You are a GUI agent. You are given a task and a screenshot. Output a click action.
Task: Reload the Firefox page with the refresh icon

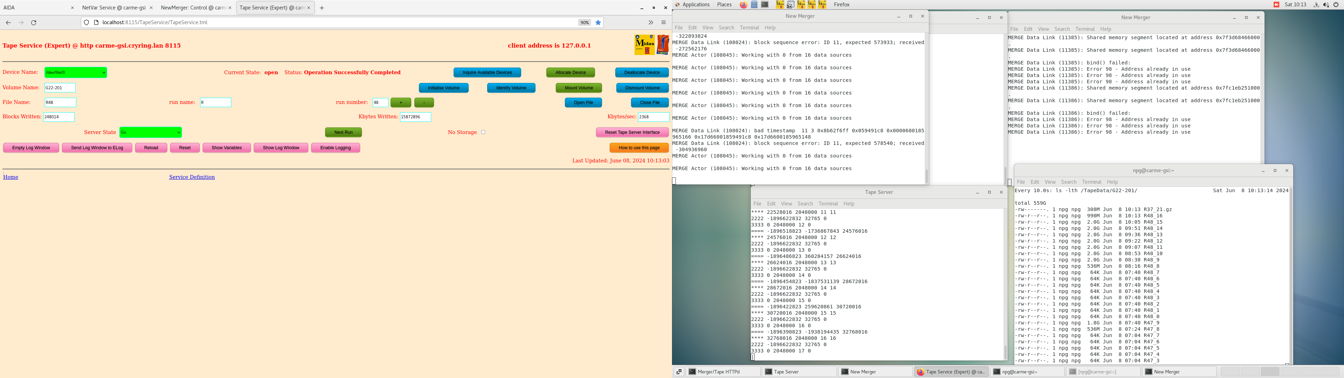coord(34,22)
